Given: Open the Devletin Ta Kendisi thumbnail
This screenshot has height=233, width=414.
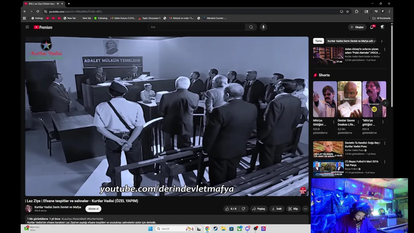Looking at the screenshot, I should click(x=328, y=149).
